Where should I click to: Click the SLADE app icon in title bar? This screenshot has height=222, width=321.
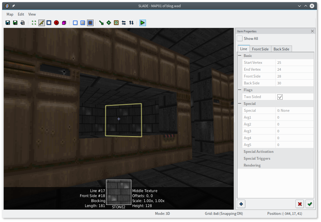point(7,6)
